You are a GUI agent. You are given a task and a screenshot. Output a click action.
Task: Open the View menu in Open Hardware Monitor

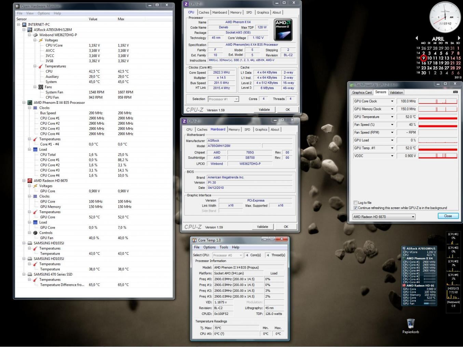[x=30, y=13]
